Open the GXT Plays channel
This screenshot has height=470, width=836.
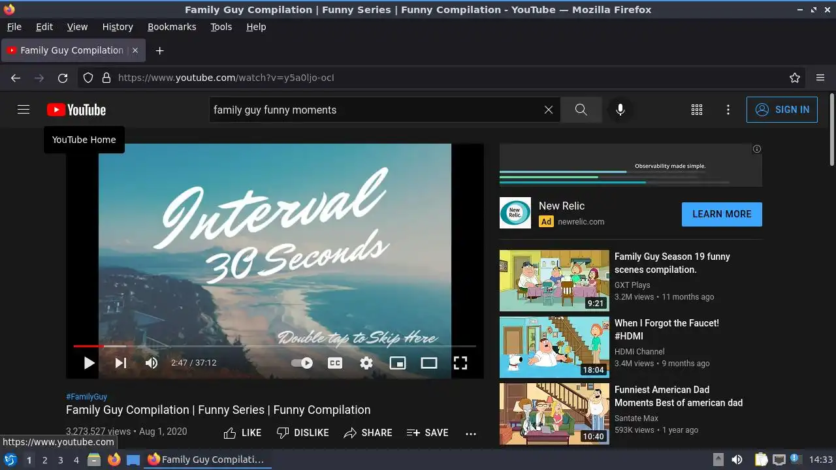pyautogui.click(x=632, y=285)
